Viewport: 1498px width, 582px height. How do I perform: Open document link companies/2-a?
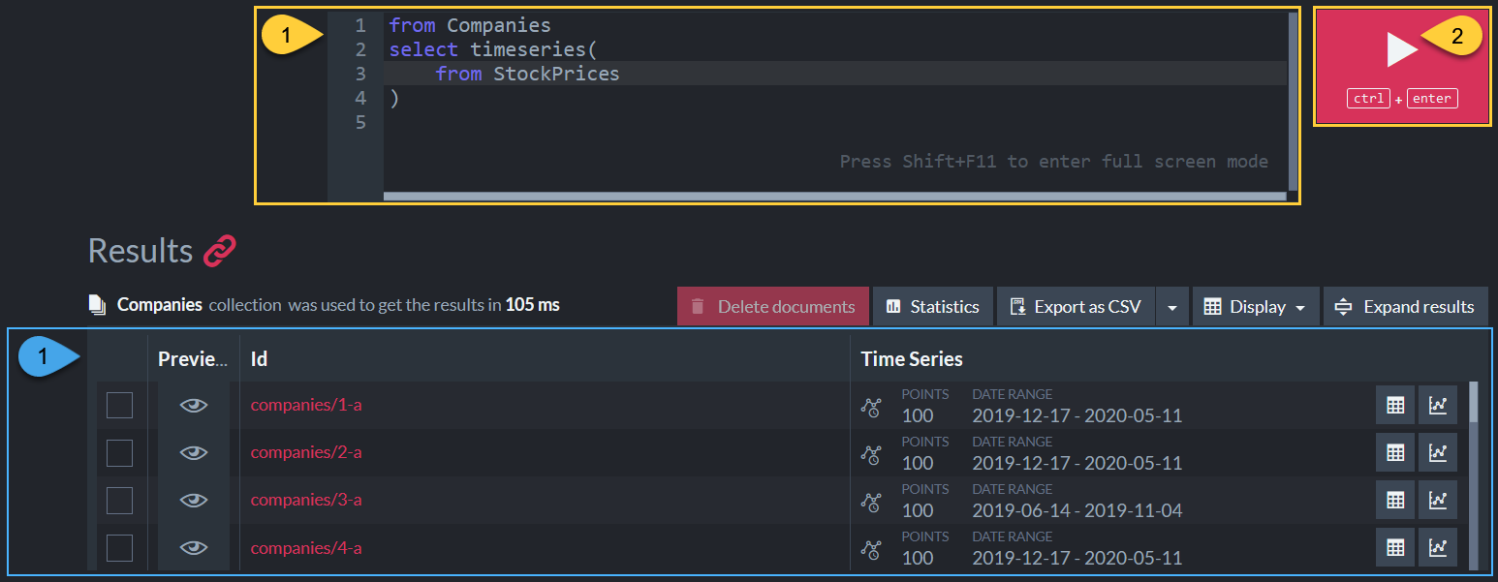tap(306, 452)
